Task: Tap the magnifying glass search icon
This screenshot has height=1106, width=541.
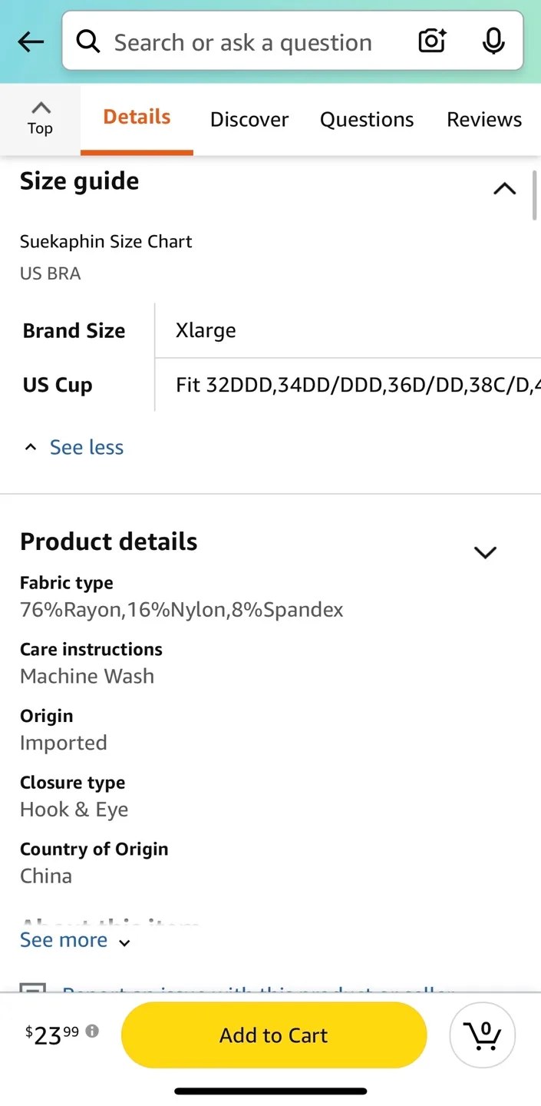Action: pyautogui.click(x=88, y=41)
